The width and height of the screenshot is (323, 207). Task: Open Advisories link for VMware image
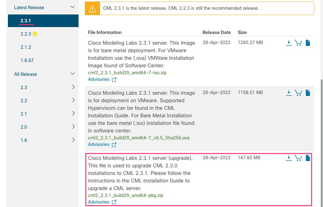pos(99,144)
